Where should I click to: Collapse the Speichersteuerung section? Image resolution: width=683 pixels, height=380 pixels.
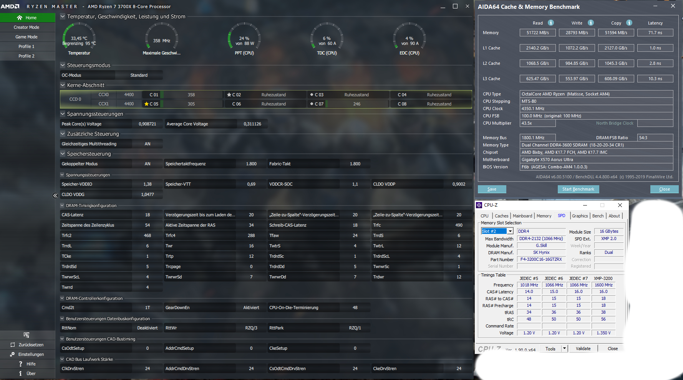click(63, 154)
